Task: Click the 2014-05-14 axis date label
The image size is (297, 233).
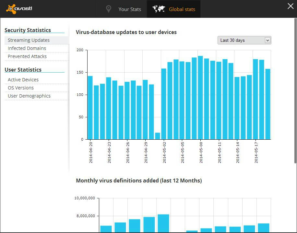Action: 238,153
